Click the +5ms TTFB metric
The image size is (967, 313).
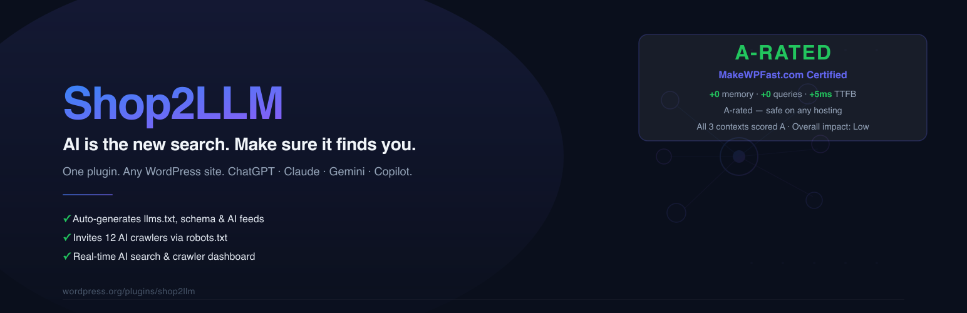832,95
